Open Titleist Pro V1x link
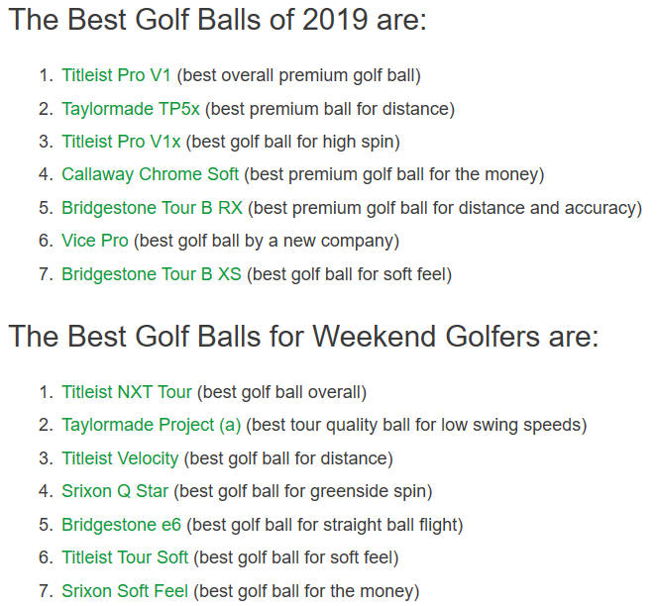 pos(121,142)
